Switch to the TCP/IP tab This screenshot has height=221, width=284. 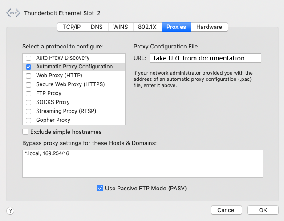point(72,27)
